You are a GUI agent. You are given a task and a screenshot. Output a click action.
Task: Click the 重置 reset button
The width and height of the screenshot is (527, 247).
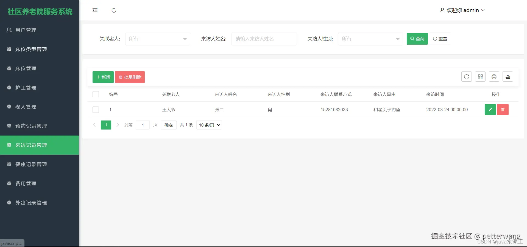coord(440,39)
